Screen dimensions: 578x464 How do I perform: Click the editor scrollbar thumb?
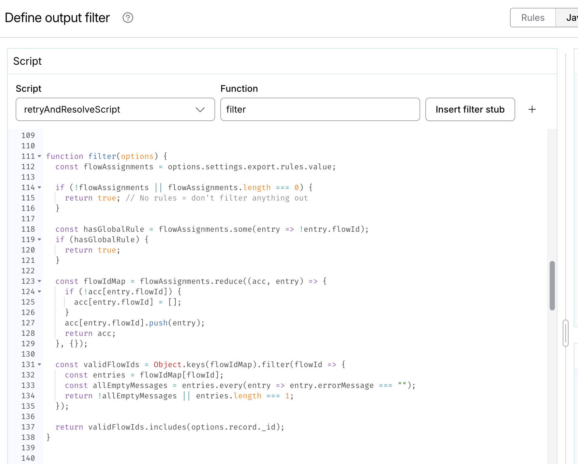(552, 285)
